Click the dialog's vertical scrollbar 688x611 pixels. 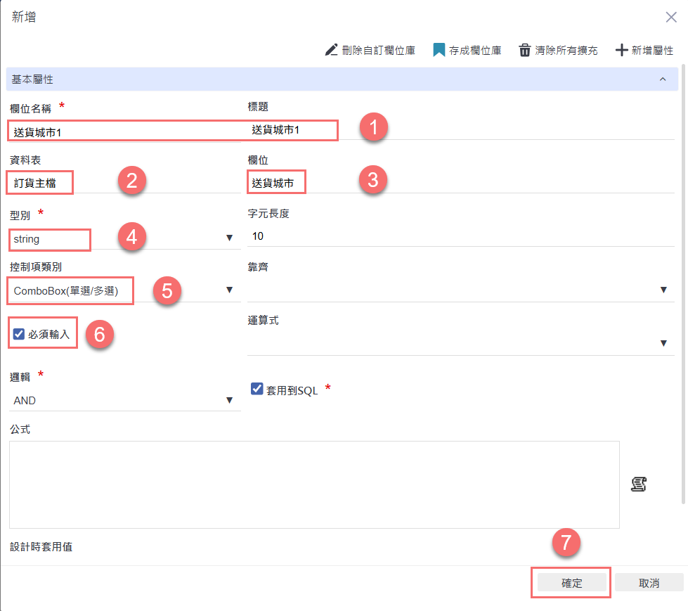coord(684,281)
